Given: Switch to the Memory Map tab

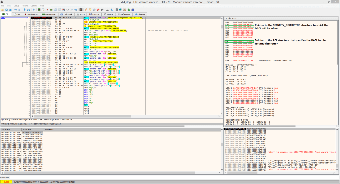Looking at the screenshot, I should pos(49,14).
